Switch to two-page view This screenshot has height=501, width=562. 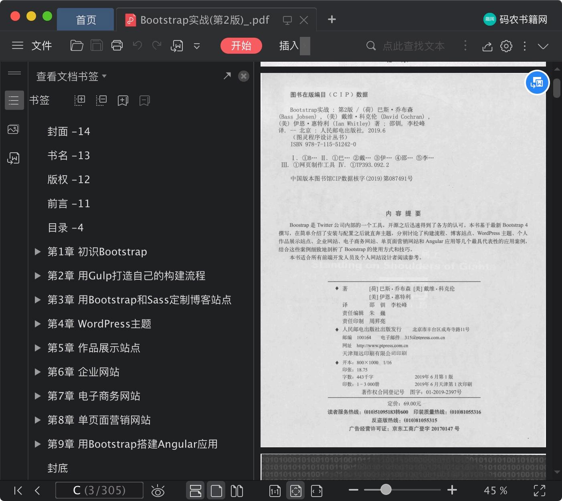tap(237, 491)
